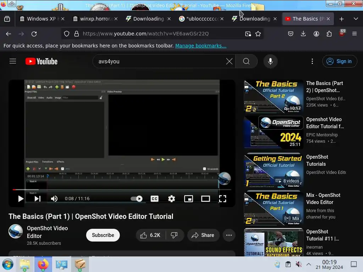Enable miniplayer mode
The width and height of the screenshot is (363, 272).
click(x=189, y=199)
